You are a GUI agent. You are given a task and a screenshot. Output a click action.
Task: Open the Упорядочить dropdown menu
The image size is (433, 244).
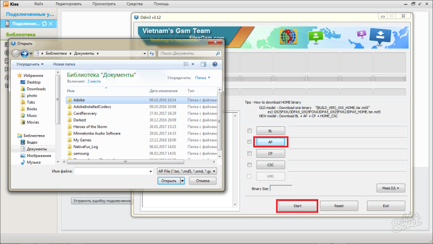pos(30,64)
